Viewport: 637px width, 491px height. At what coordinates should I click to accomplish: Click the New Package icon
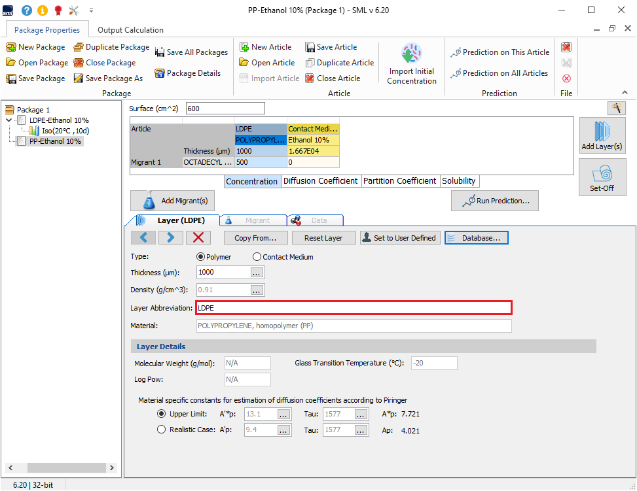(11, 47)
